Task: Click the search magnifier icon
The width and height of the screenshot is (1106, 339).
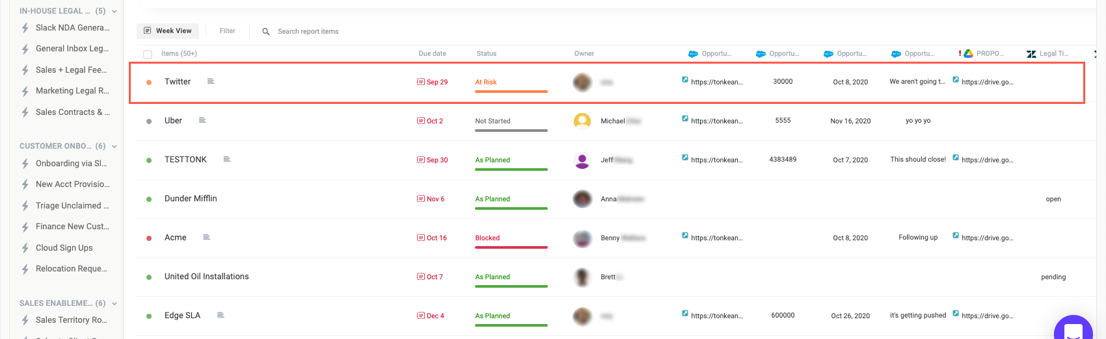Action: [266, 31]
